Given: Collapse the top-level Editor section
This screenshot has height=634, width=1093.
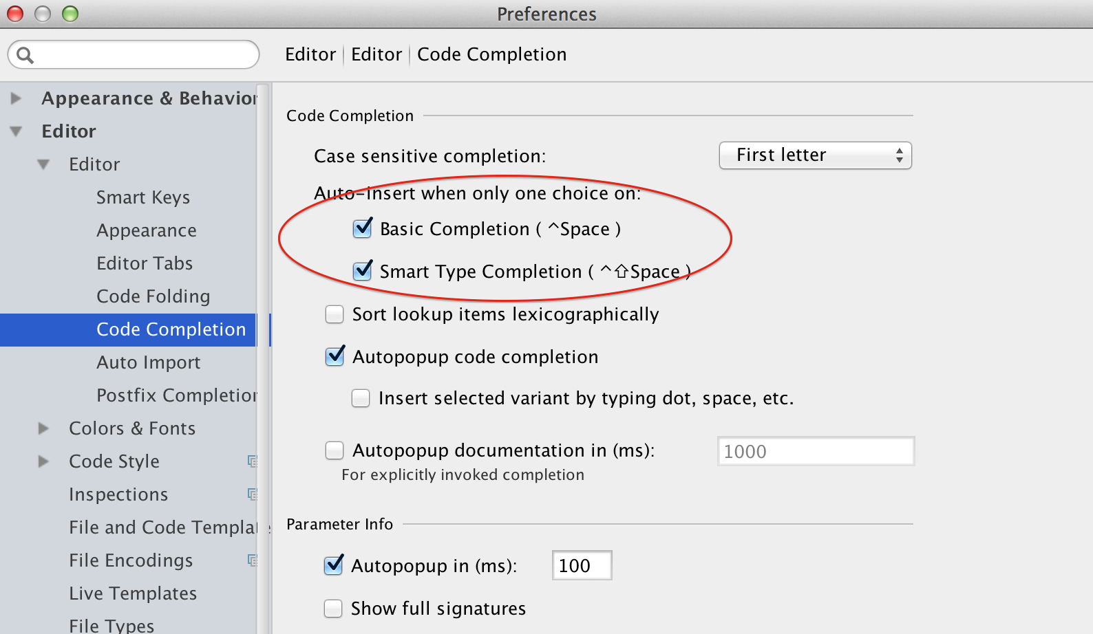Looking at the screenshot, I should (16, 131).
